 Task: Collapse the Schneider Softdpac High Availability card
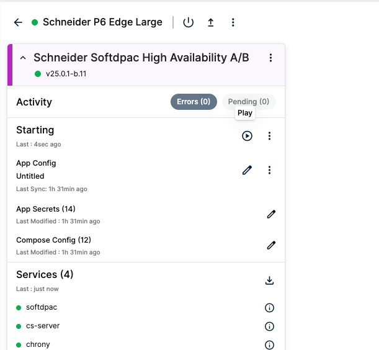(23, 58)
